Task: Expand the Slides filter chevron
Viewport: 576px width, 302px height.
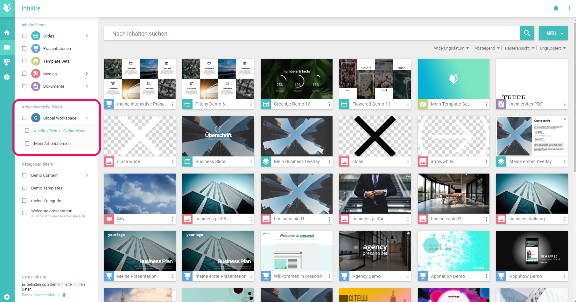Action: point(87,36)
